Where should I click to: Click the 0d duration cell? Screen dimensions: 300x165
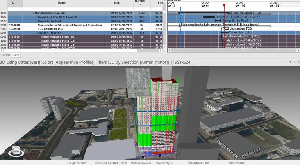coord(142,25)
